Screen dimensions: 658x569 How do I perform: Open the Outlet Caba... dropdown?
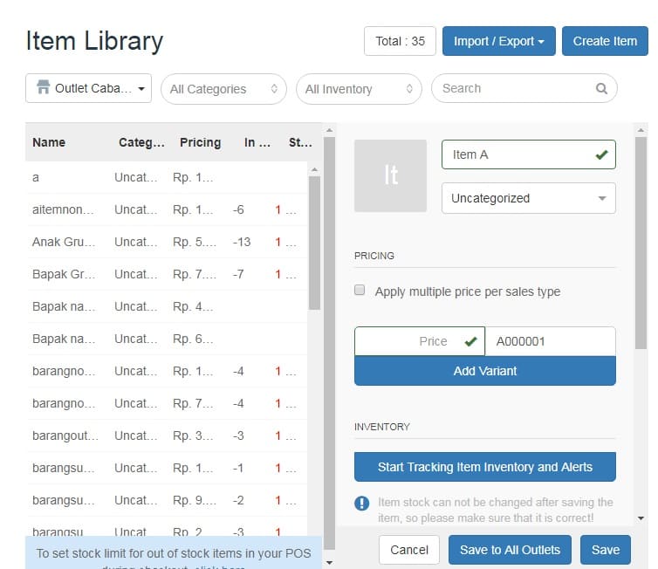89,88
